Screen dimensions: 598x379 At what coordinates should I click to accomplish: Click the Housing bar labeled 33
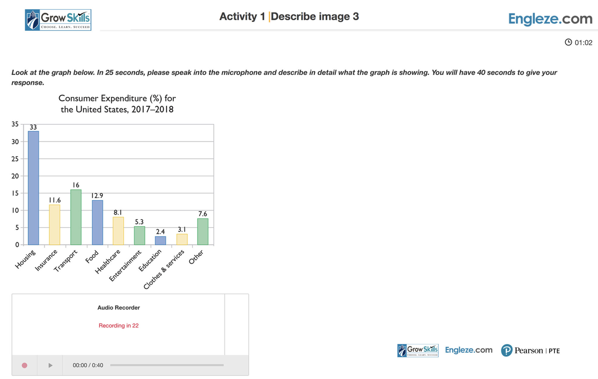tap(33, 188)
